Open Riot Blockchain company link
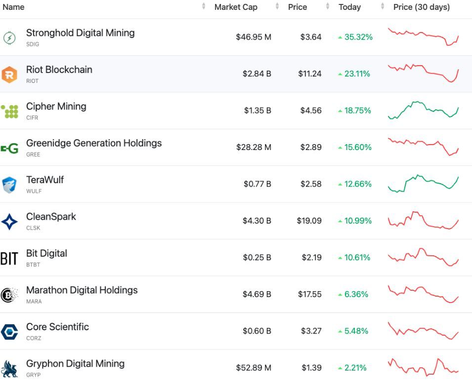Viewport: 472px width, 384px height. pos(59,70)
